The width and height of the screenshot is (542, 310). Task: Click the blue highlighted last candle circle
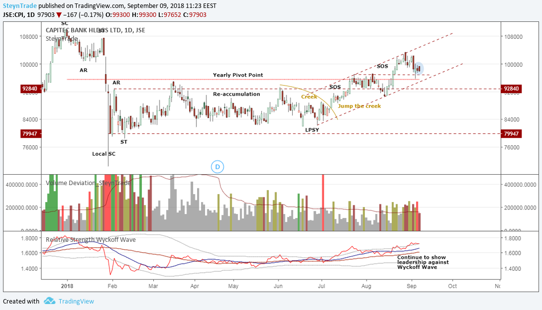(419, 69)
